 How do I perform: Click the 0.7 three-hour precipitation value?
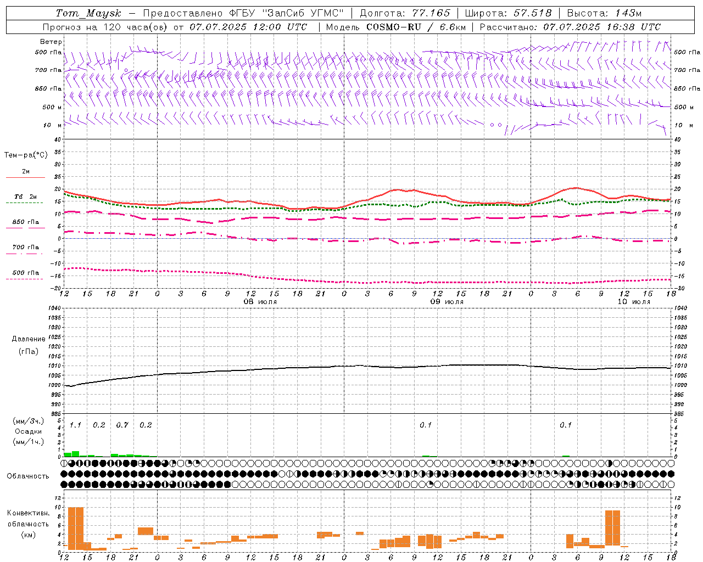[122, 425]
